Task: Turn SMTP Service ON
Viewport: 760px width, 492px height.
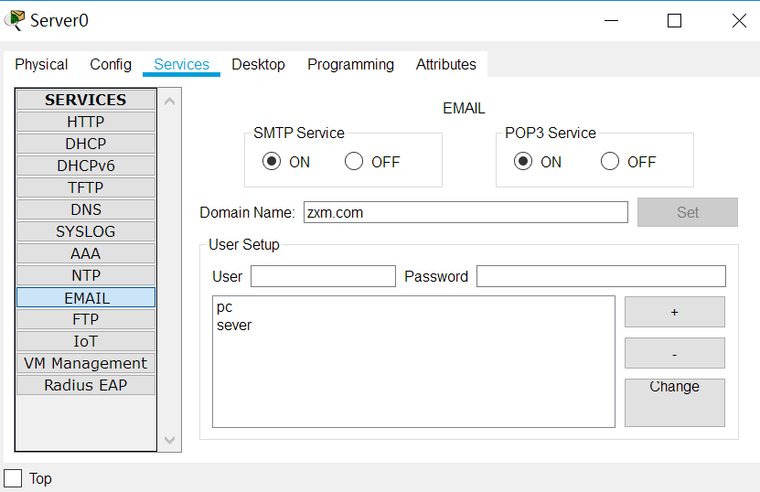Action: [x=271, y=162]
